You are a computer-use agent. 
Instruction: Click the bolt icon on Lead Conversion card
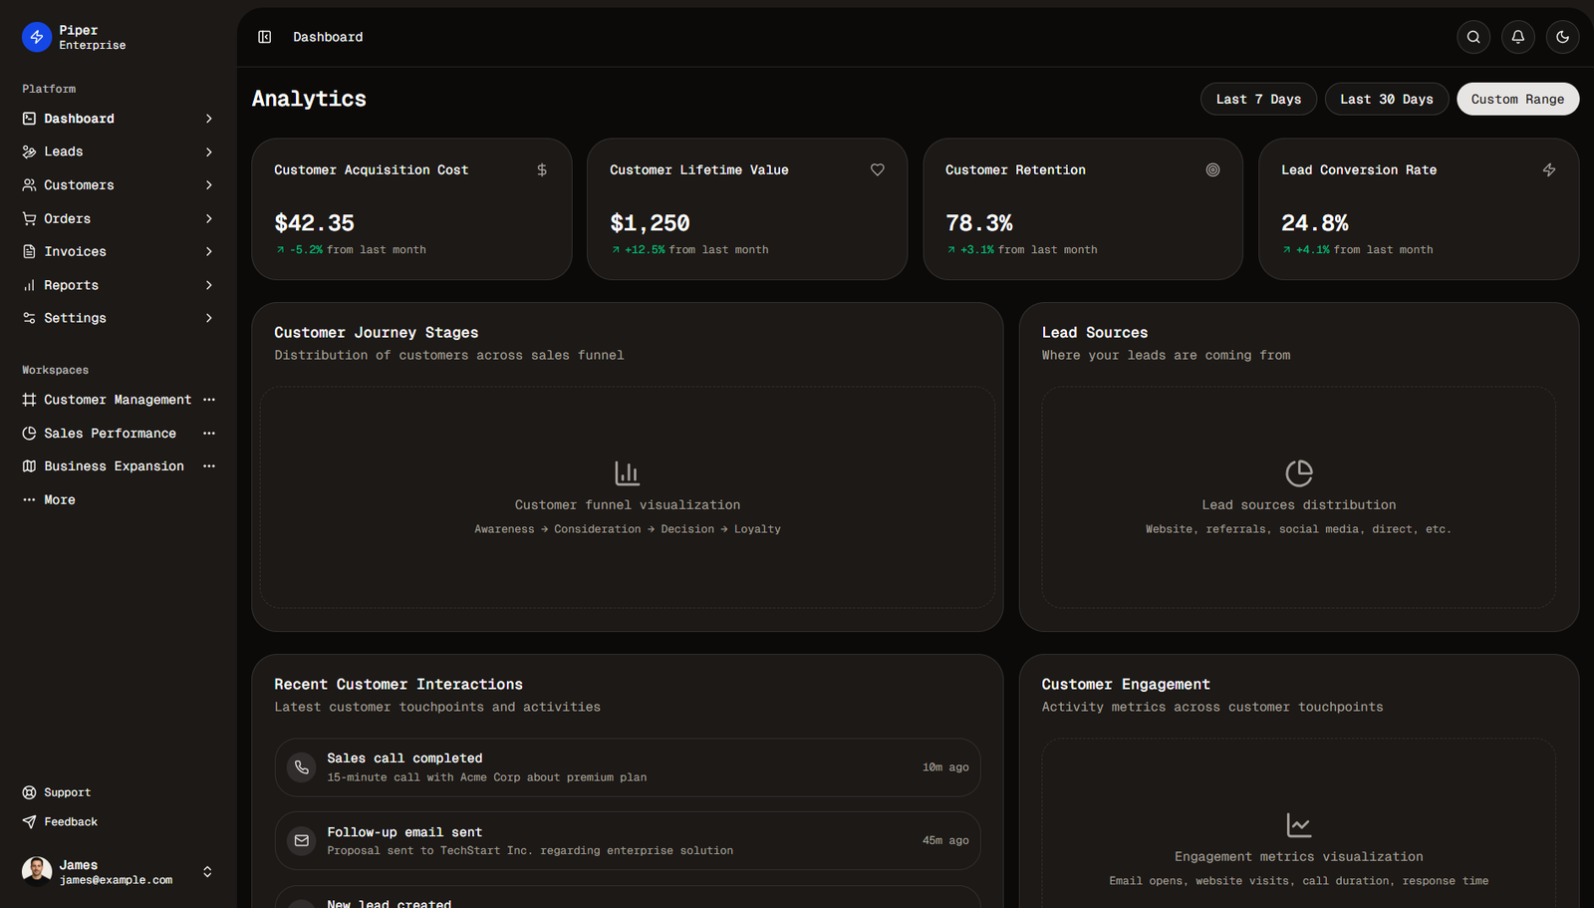1549,170
